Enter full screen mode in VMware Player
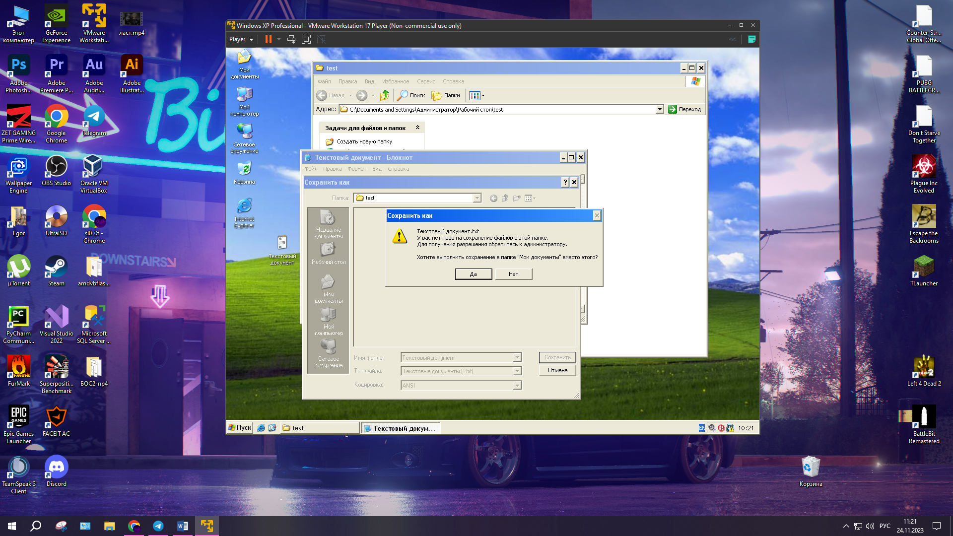Screen dimensions: 953x536 306,39
